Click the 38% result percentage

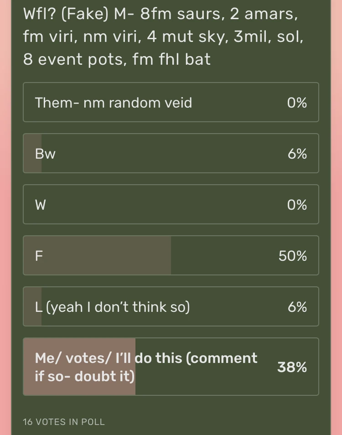tap(292, 367)
